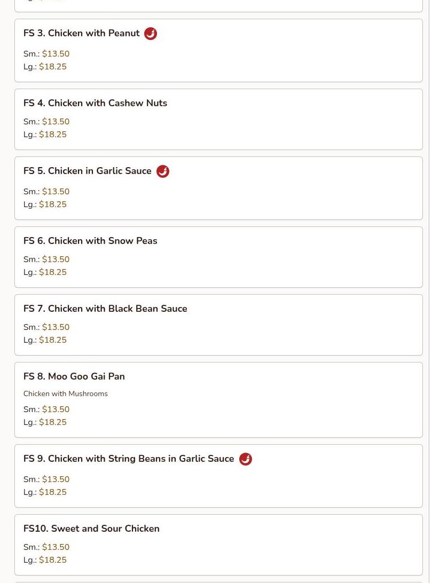Viewport: 440px width, 583px height.
Task: Click small price of String Beans in Garlic Sauce
Action: tap(56, 479)
